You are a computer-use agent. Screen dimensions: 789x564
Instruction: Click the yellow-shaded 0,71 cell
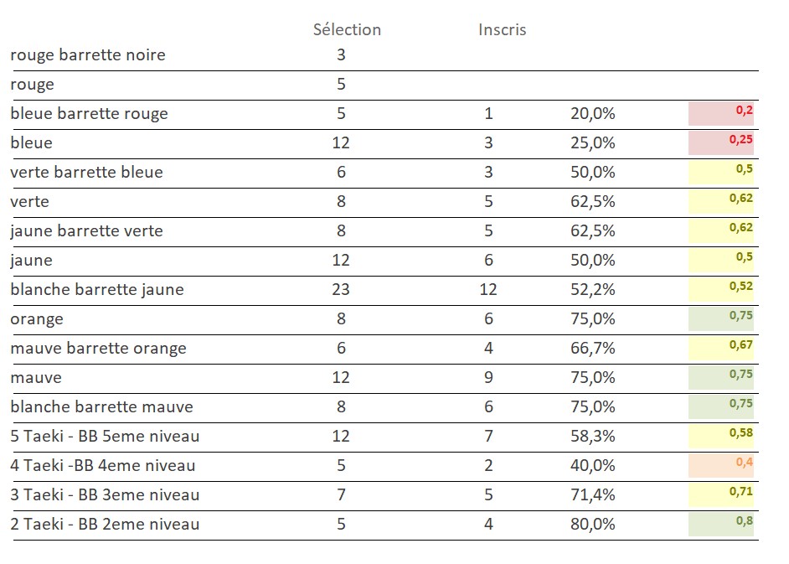tap(721, 494)
